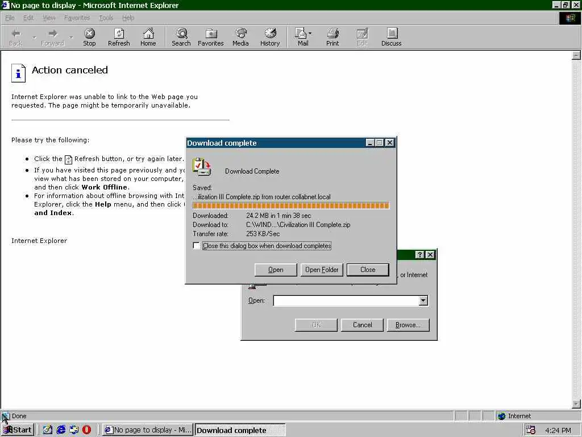
Task: Enable 'Close this dialog box when download completes'
Action: tap(196, 246)
